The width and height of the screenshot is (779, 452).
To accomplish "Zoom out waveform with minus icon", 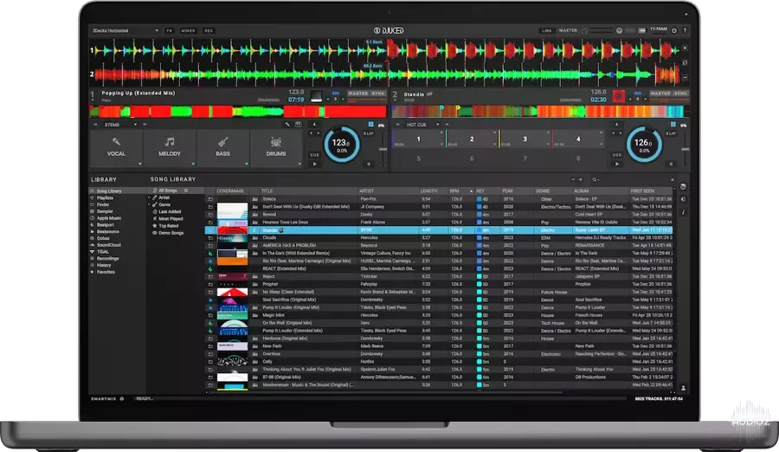I will (x=685, y=78).
